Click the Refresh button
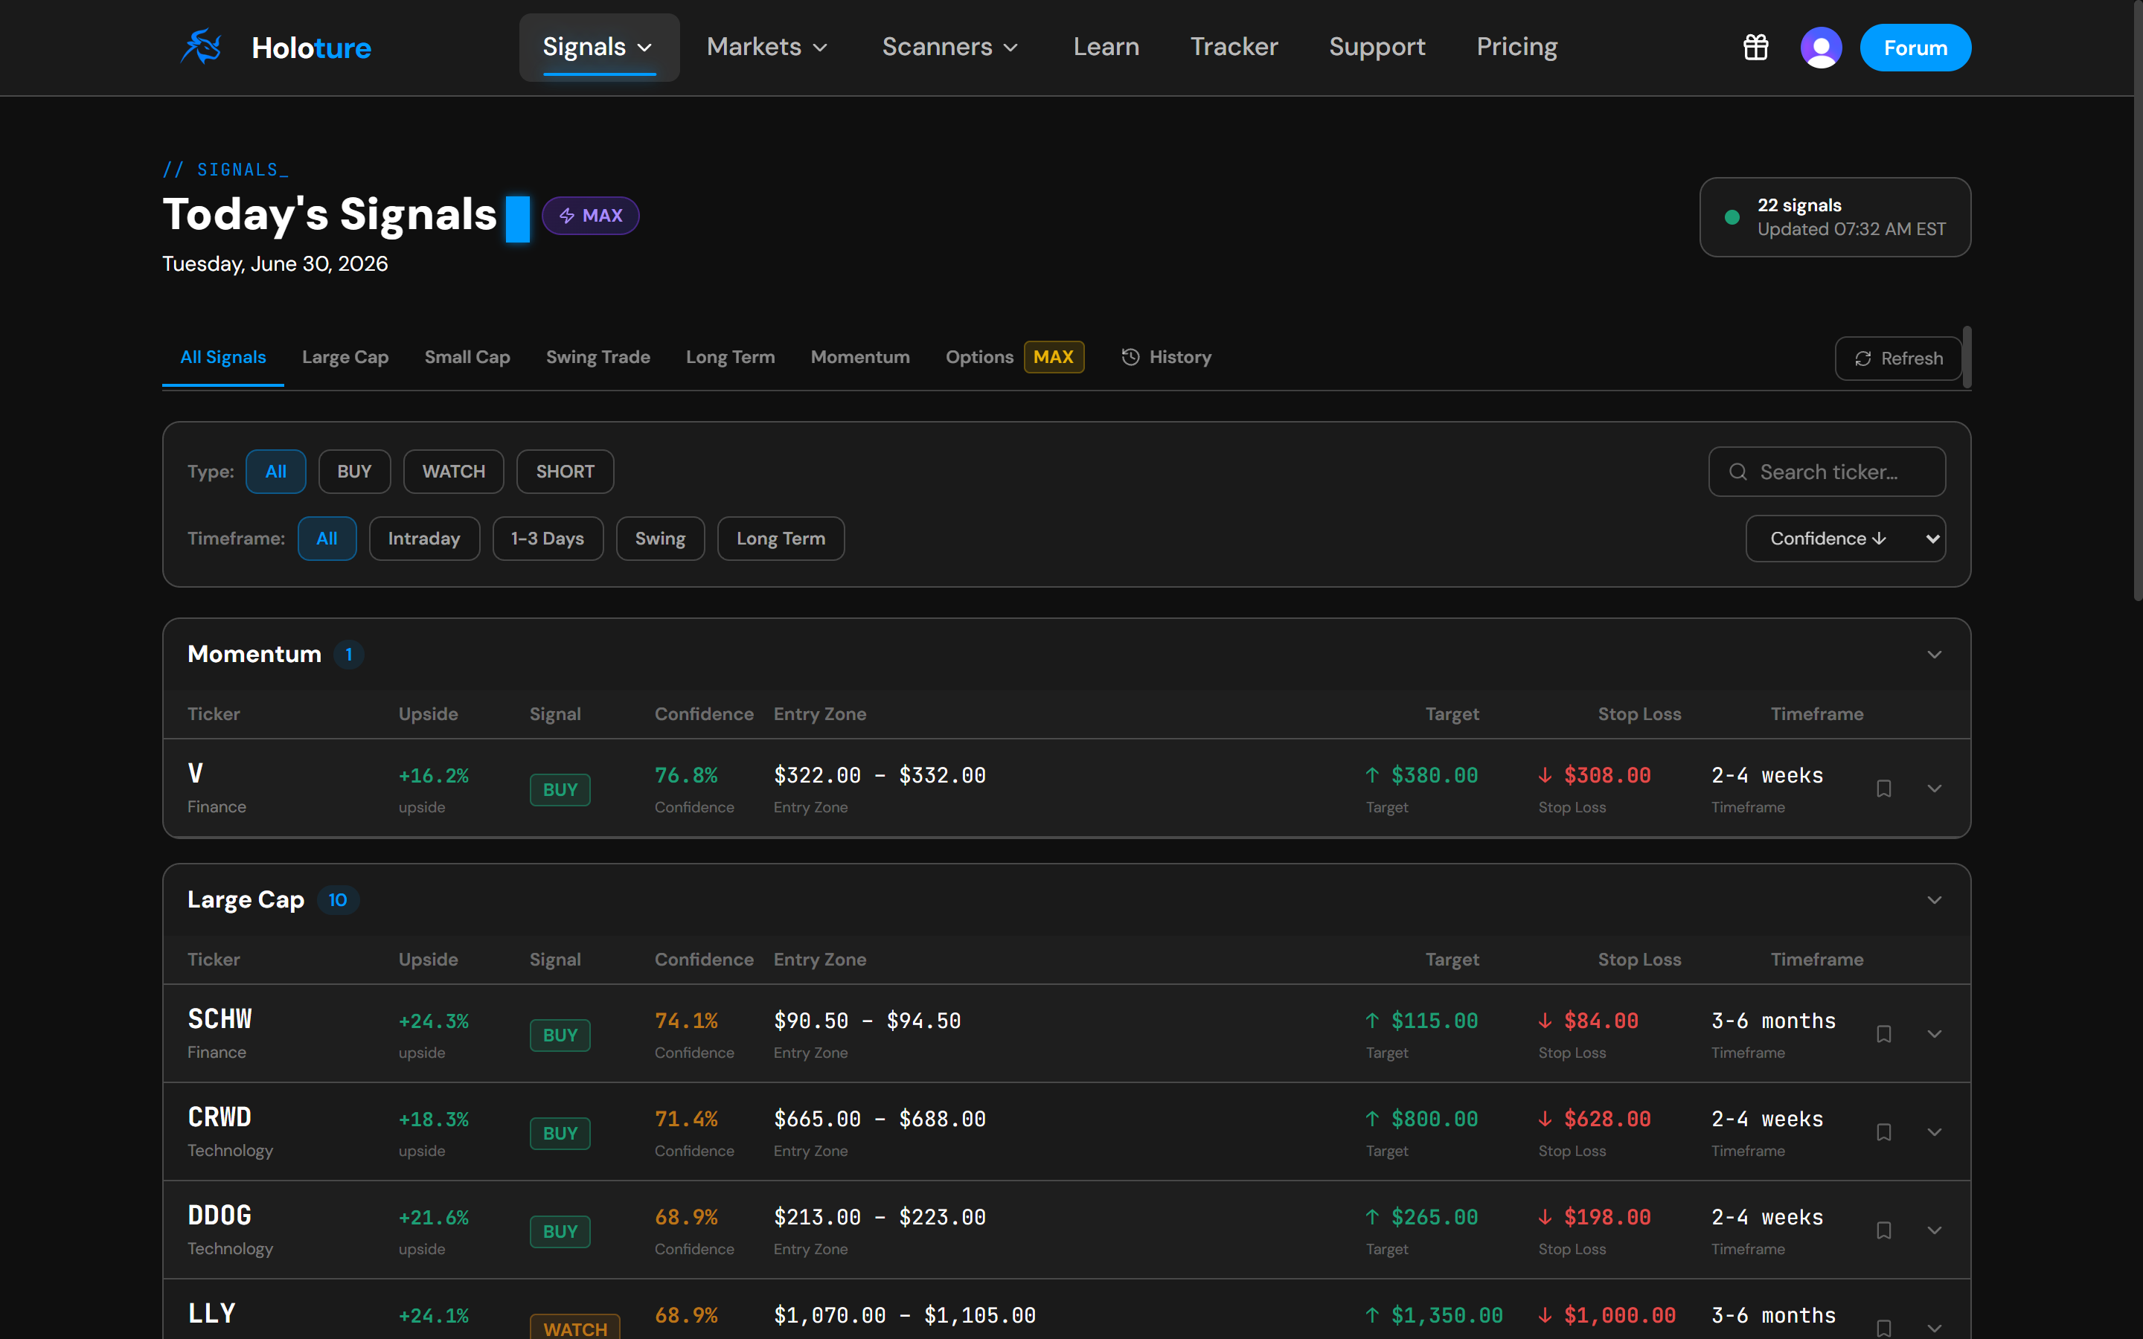This screenshot has height=1339, width=2143. click(1897, 358)
